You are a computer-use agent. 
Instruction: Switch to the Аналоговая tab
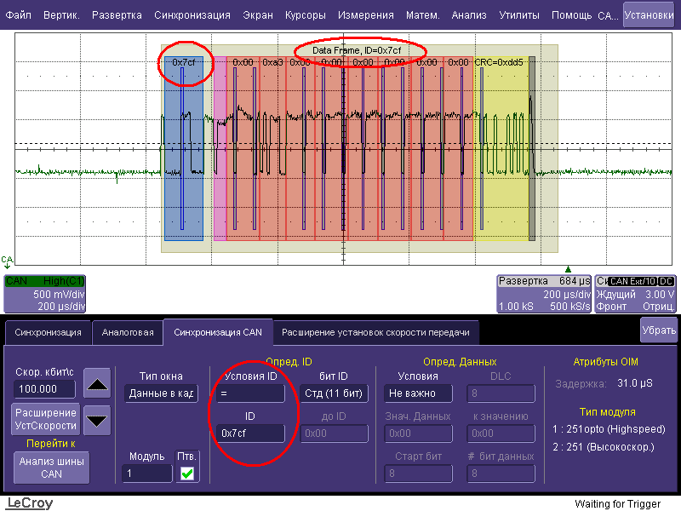pos(128,332)
